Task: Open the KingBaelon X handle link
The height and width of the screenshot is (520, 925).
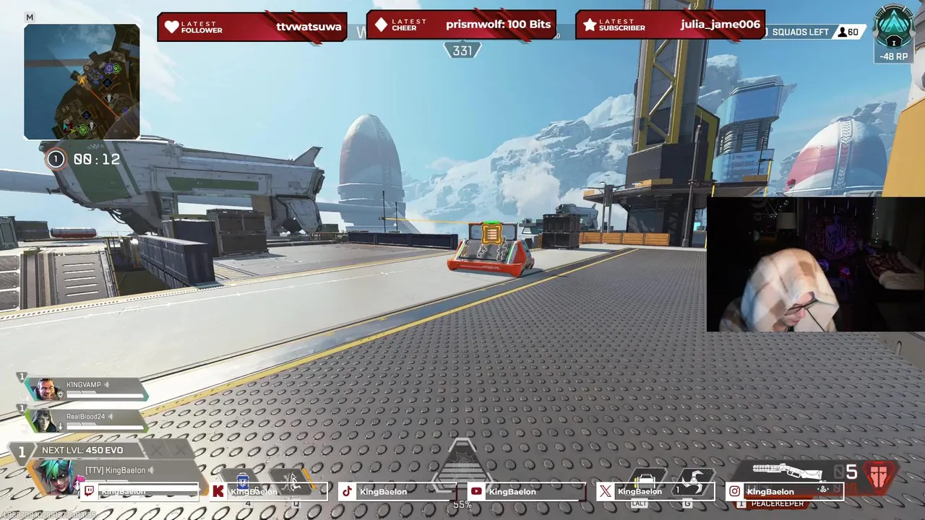Action: 640,492
